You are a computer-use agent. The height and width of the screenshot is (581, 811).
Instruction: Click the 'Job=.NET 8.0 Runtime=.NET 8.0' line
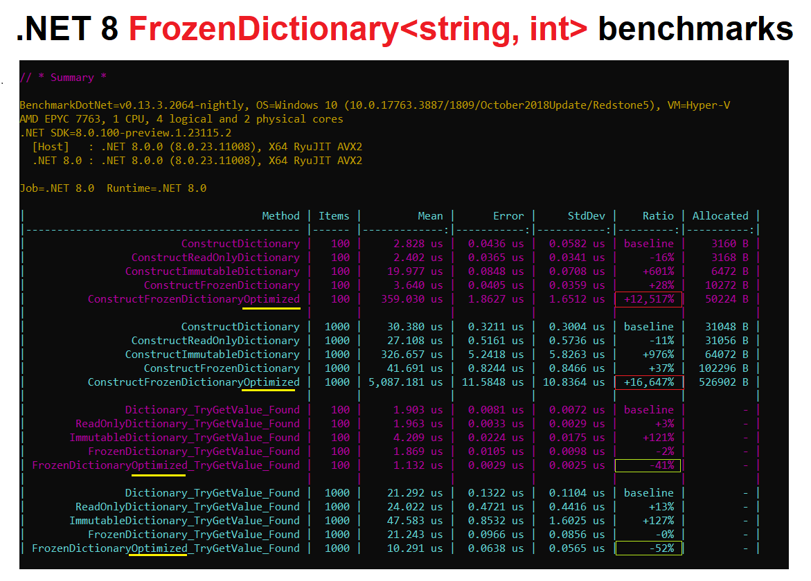tap(114, 188)
